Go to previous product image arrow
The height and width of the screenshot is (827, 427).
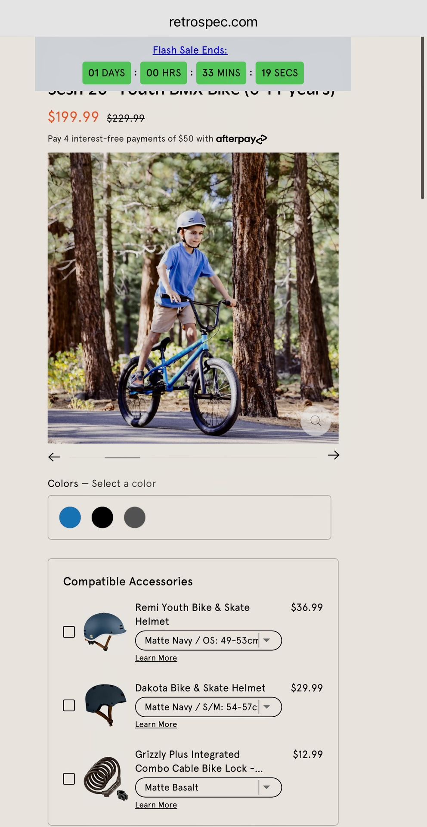[x=54, y=457]
